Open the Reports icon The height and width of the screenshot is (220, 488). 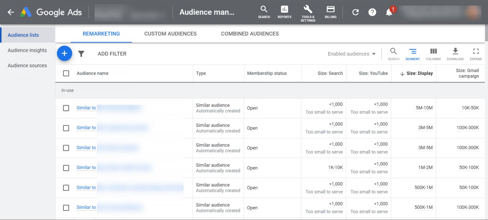[x=284, y=12]
